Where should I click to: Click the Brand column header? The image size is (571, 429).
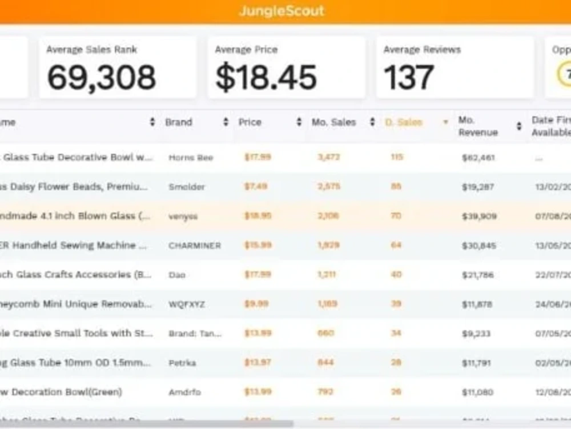(x=178, y=122)
